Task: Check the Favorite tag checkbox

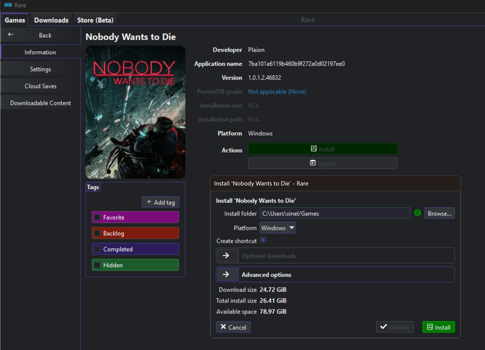Action: pos(98,218)
